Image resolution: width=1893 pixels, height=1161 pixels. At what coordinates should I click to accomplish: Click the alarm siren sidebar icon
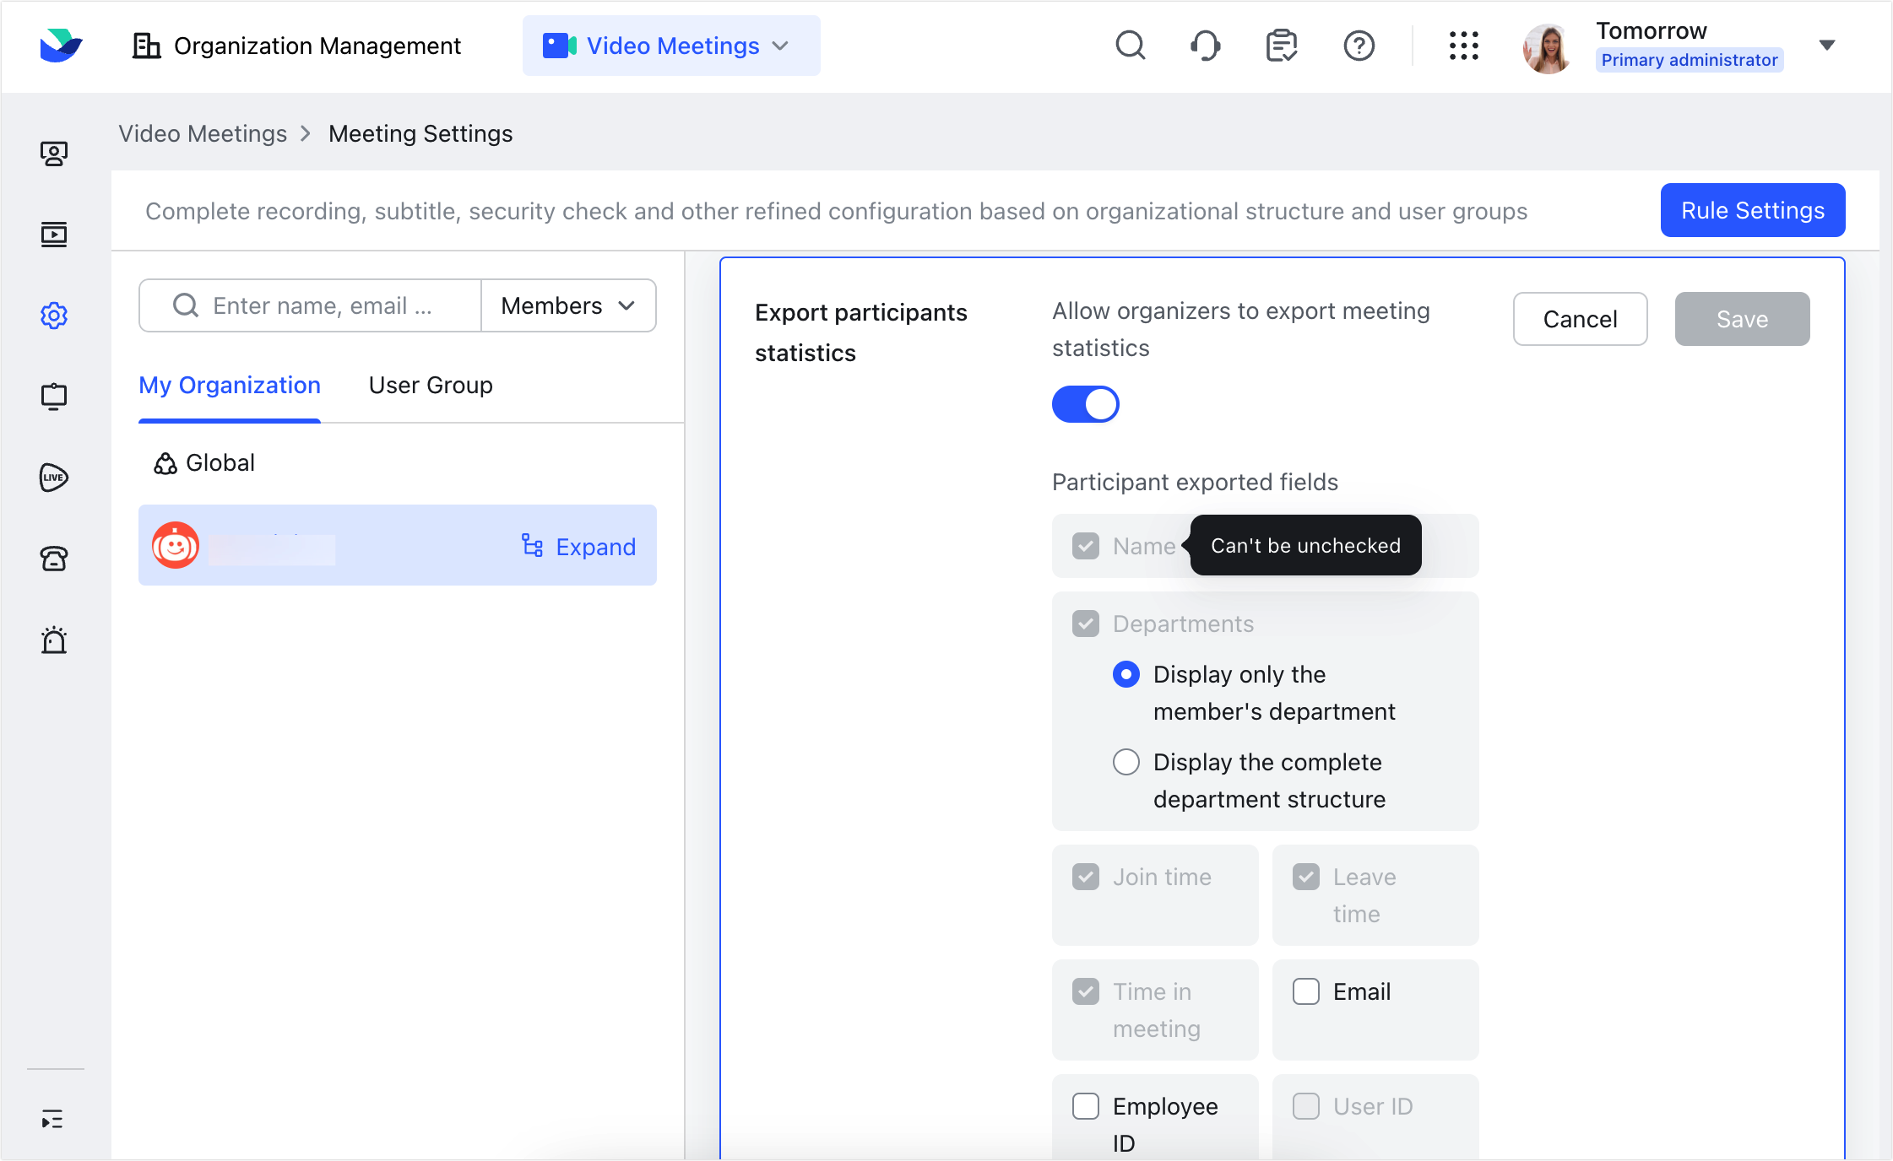(54, 640)
